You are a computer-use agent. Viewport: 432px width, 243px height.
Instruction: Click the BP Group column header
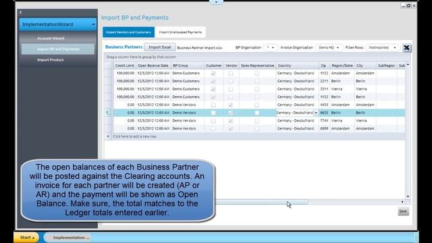point(188,65)
